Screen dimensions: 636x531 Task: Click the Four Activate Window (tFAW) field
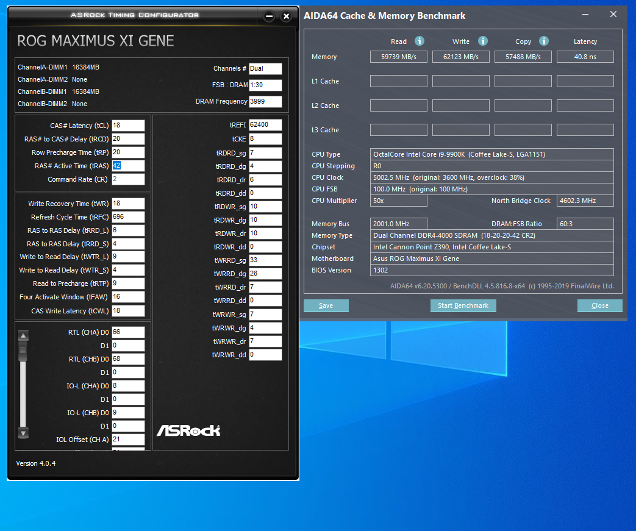click(x=128, y=296)
